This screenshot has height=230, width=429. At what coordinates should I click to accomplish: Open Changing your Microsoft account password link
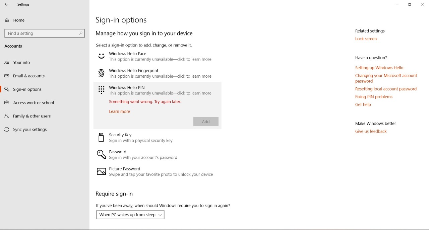pyautogui.click(x=386, y=78)
